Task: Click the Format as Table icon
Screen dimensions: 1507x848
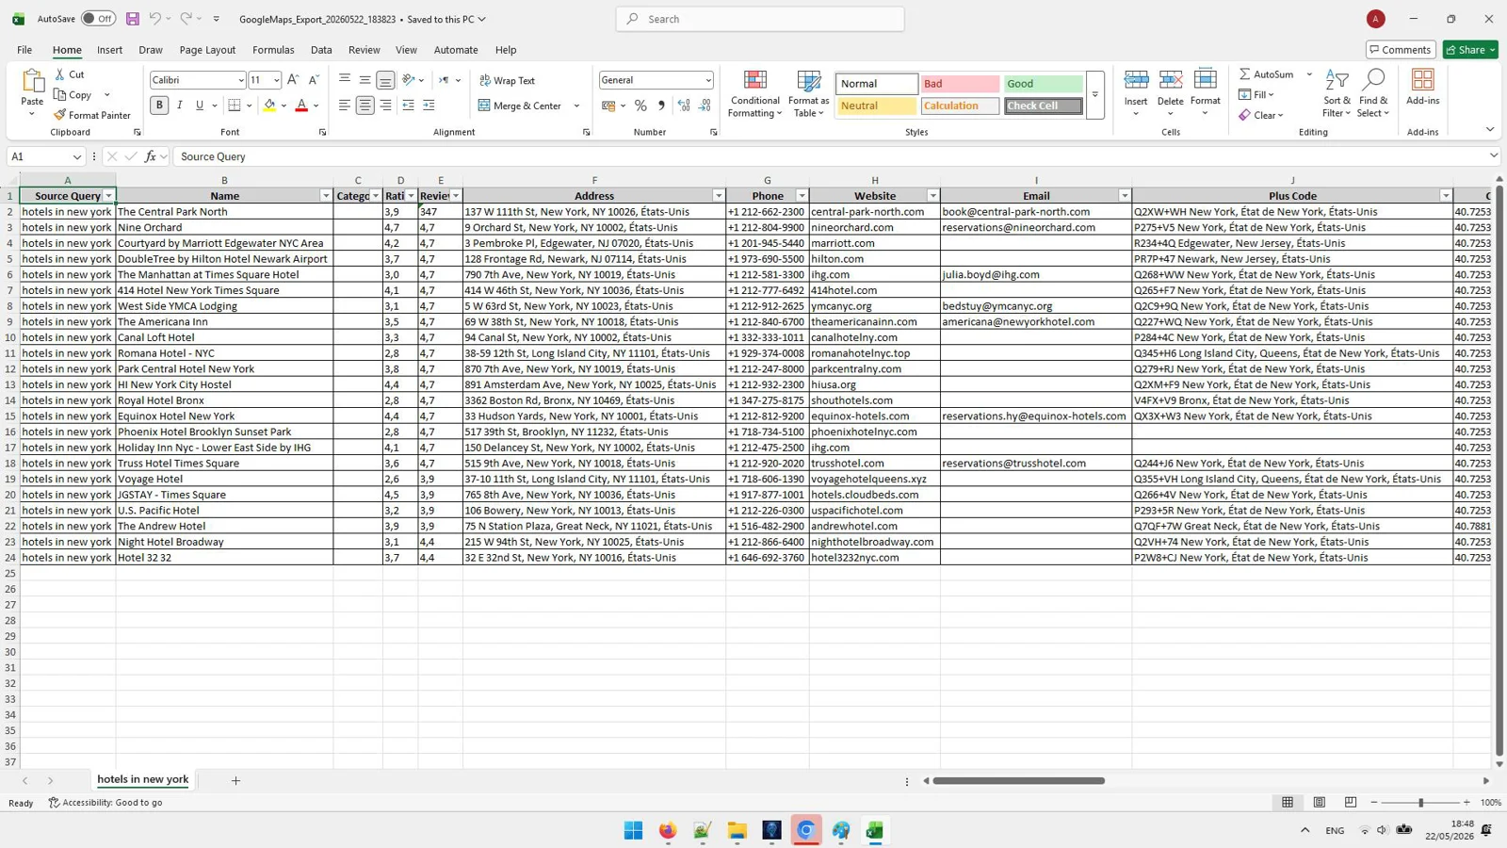Action: [808, 83]
